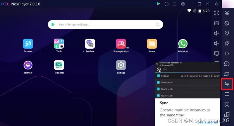This screenshot has height=126, width=234.
Task: Open the Temp Mail app
Action: (59, 65)
